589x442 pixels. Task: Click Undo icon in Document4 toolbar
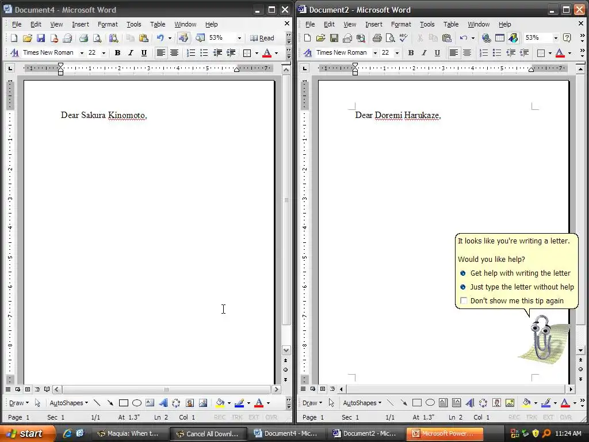point(160,38)
